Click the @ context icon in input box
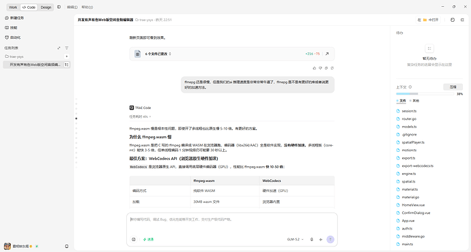This screenshot has height=252, width=471. tap(134, 240)
